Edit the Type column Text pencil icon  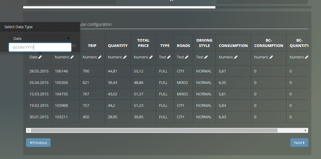click(169, 57)
